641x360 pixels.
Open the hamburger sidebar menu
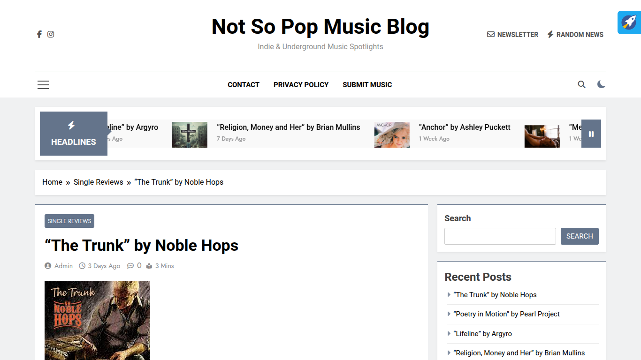43,85
